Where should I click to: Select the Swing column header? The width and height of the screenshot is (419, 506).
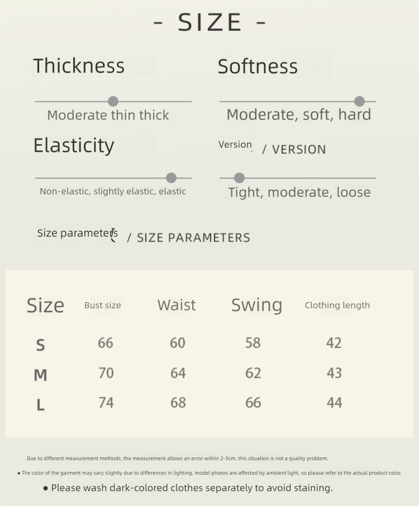(256, 305)
